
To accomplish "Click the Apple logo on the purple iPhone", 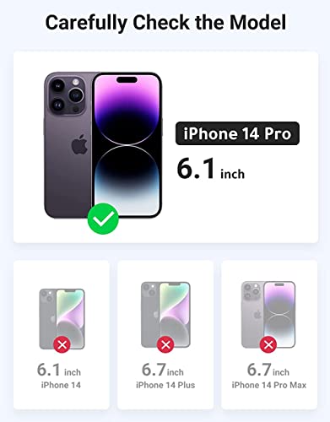I will [x=79, y=144].
